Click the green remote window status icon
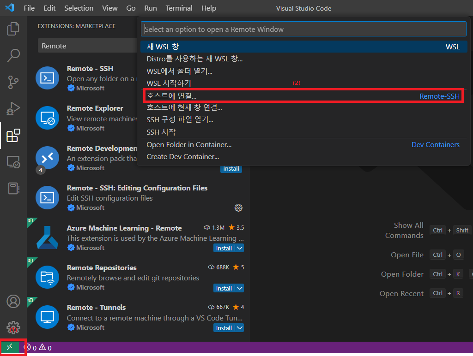Screen dimensions: 473x356 tap(10, 348)
